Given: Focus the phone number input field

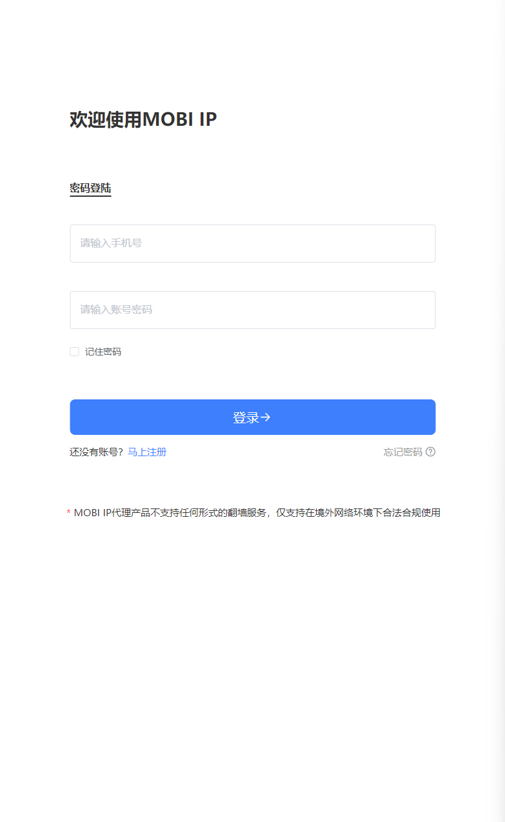Looking at the screenshot, I should pos(253,243).
